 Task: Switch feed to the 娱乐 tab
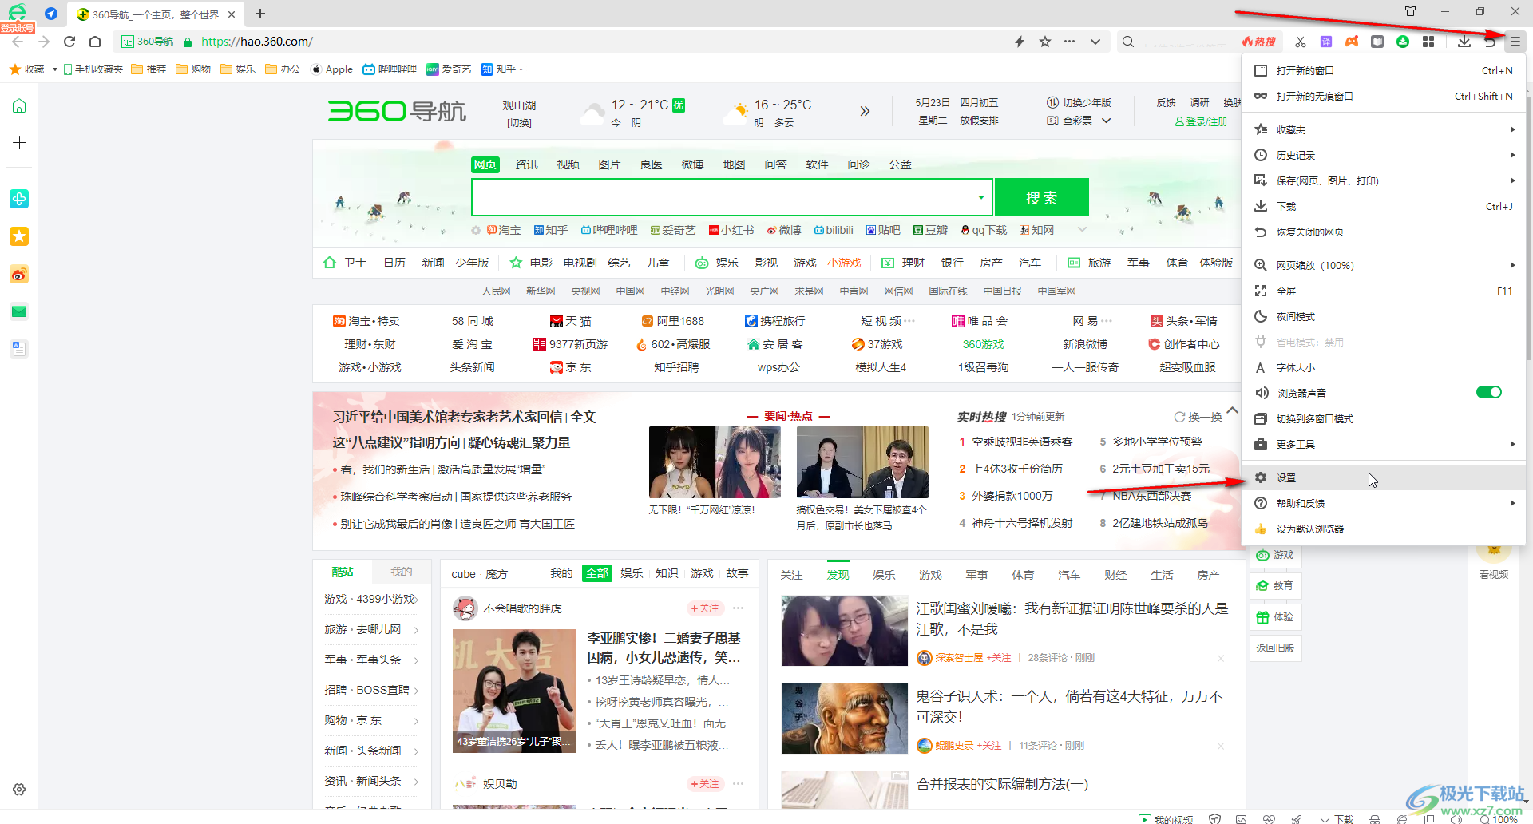(884, 575)
